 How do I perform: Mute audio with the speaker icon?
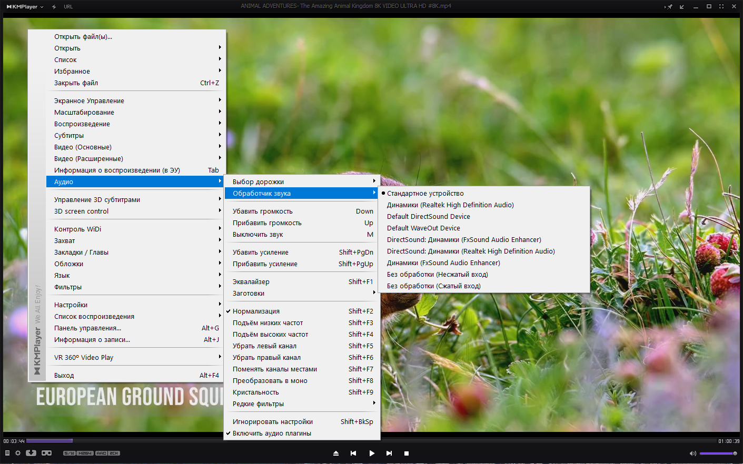pos(692,453)
